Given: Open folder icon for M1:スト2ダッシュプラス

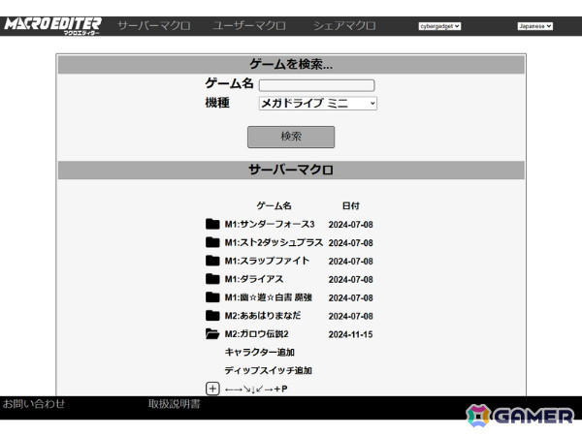Looking at the screenshot, I should click(x=212, y=242).
